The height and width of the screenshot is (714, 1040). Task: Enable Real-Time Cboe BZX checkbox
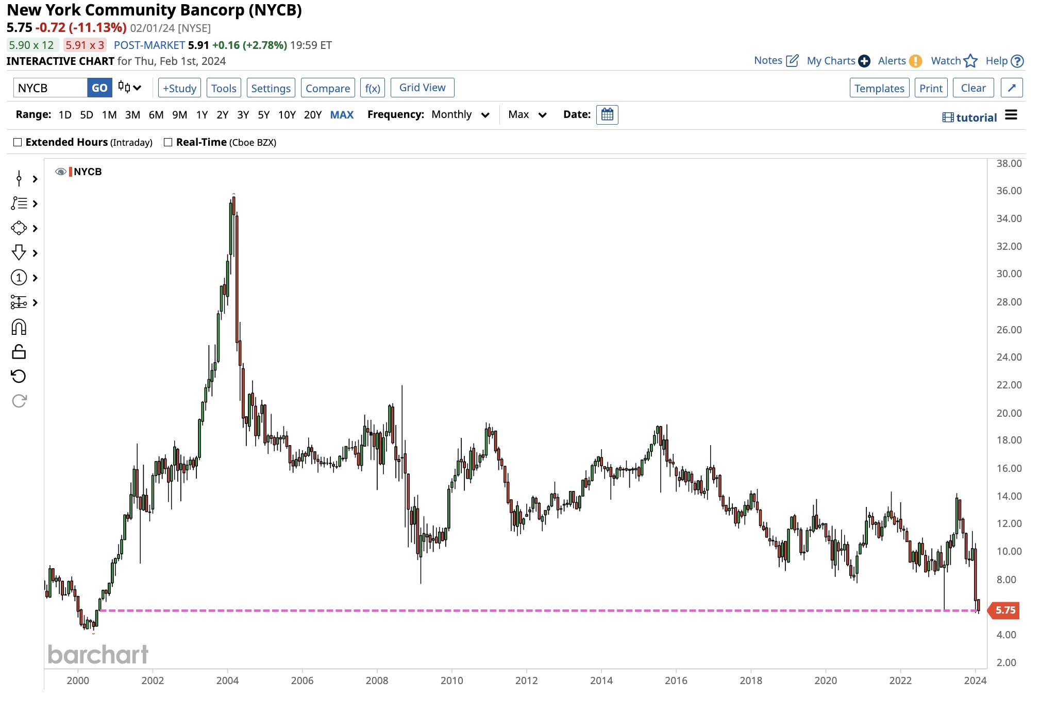click(168, 142)
